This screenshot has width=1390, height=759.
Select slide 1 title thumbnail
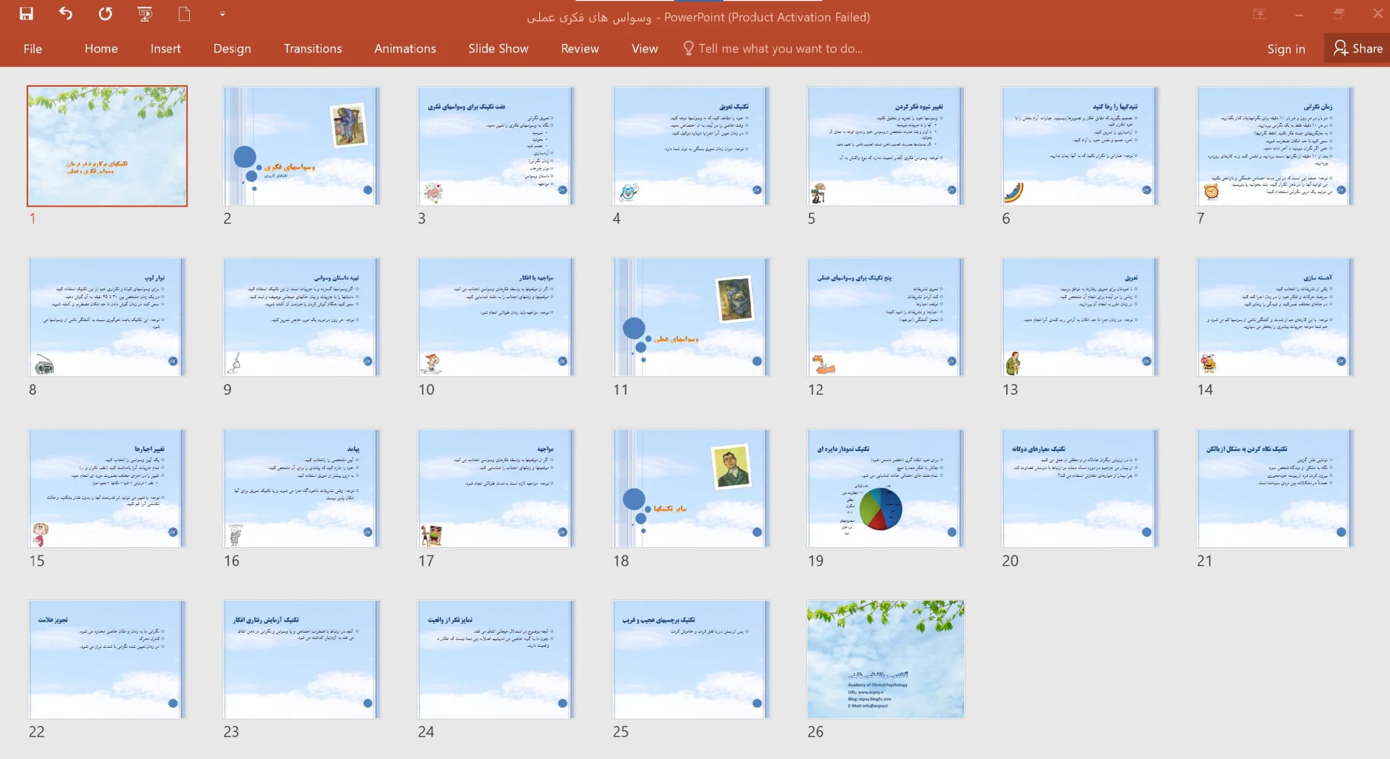(x=108, y=146)
